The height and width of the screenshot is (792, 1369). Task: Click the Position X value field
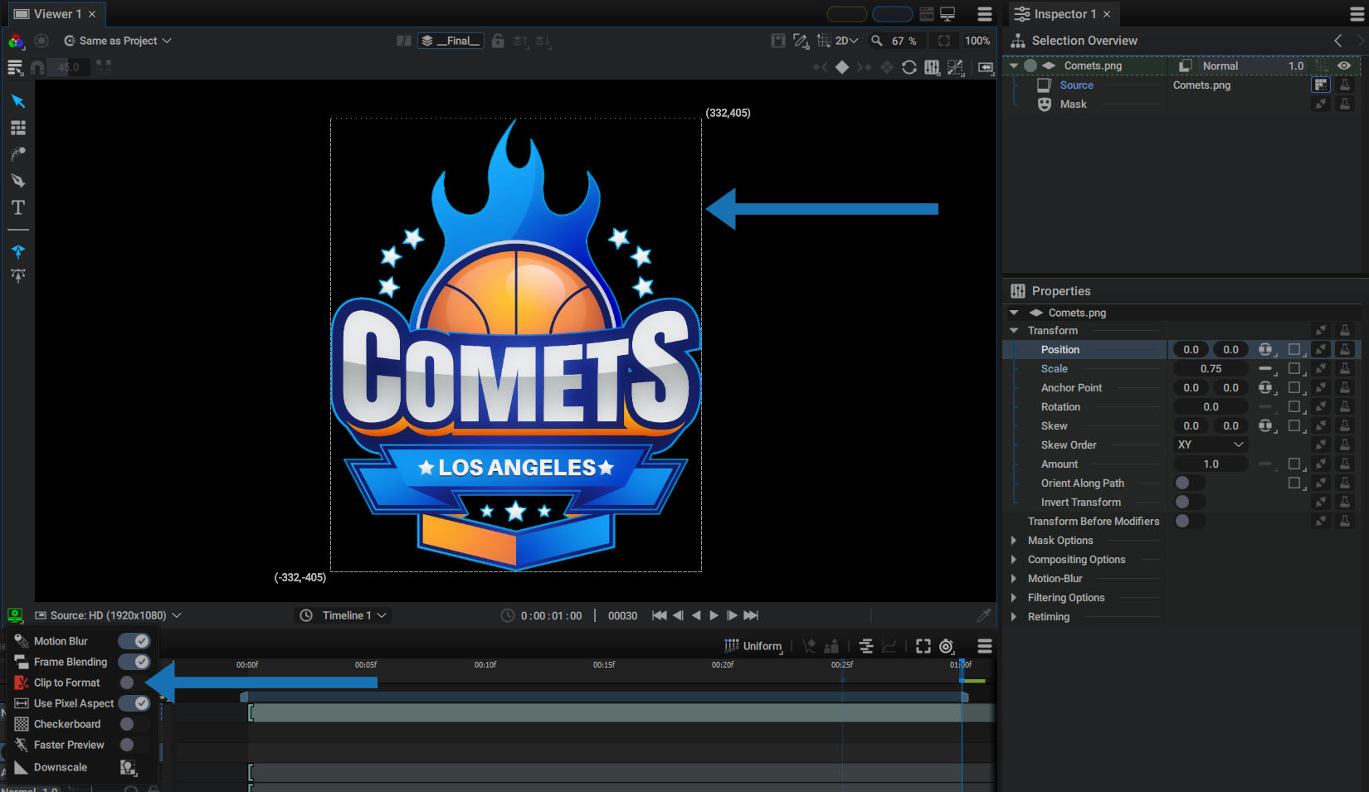(1191, 349)
